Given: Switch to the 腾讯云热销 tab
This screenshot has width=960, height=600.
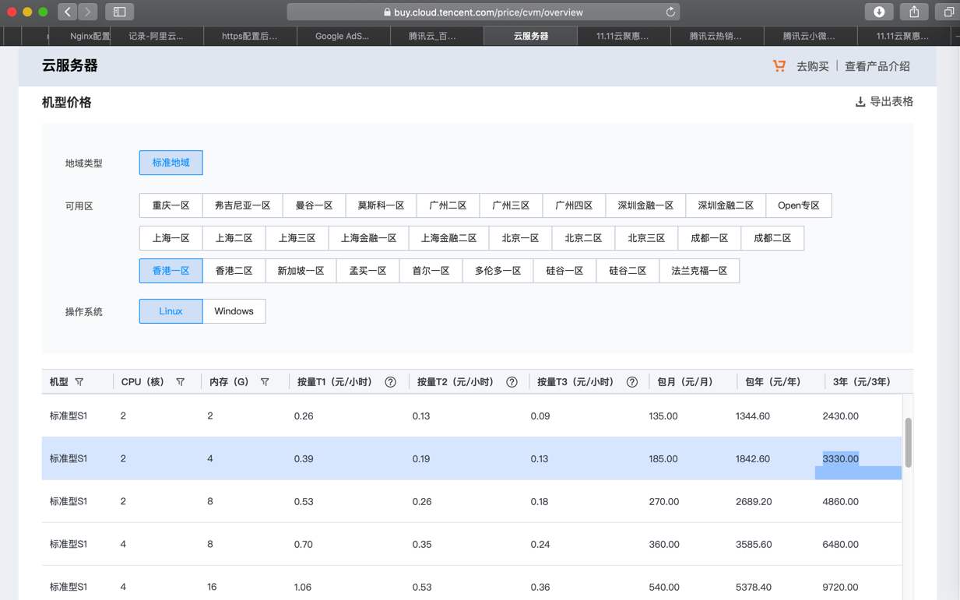Looking at the screenshot, I should 716,36.
